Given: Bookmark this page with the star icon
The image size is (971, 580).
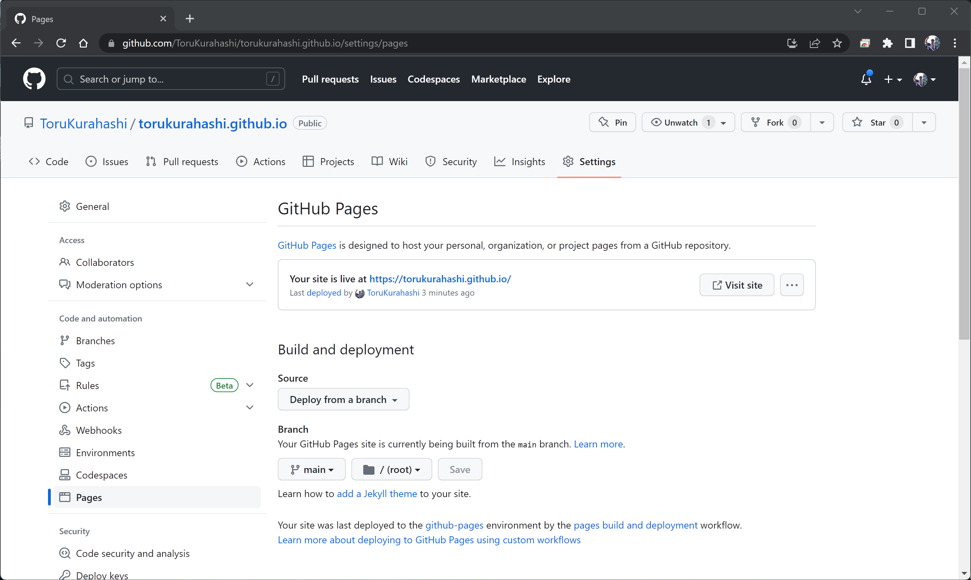Looking at the screenshot, I should (837, 43).
